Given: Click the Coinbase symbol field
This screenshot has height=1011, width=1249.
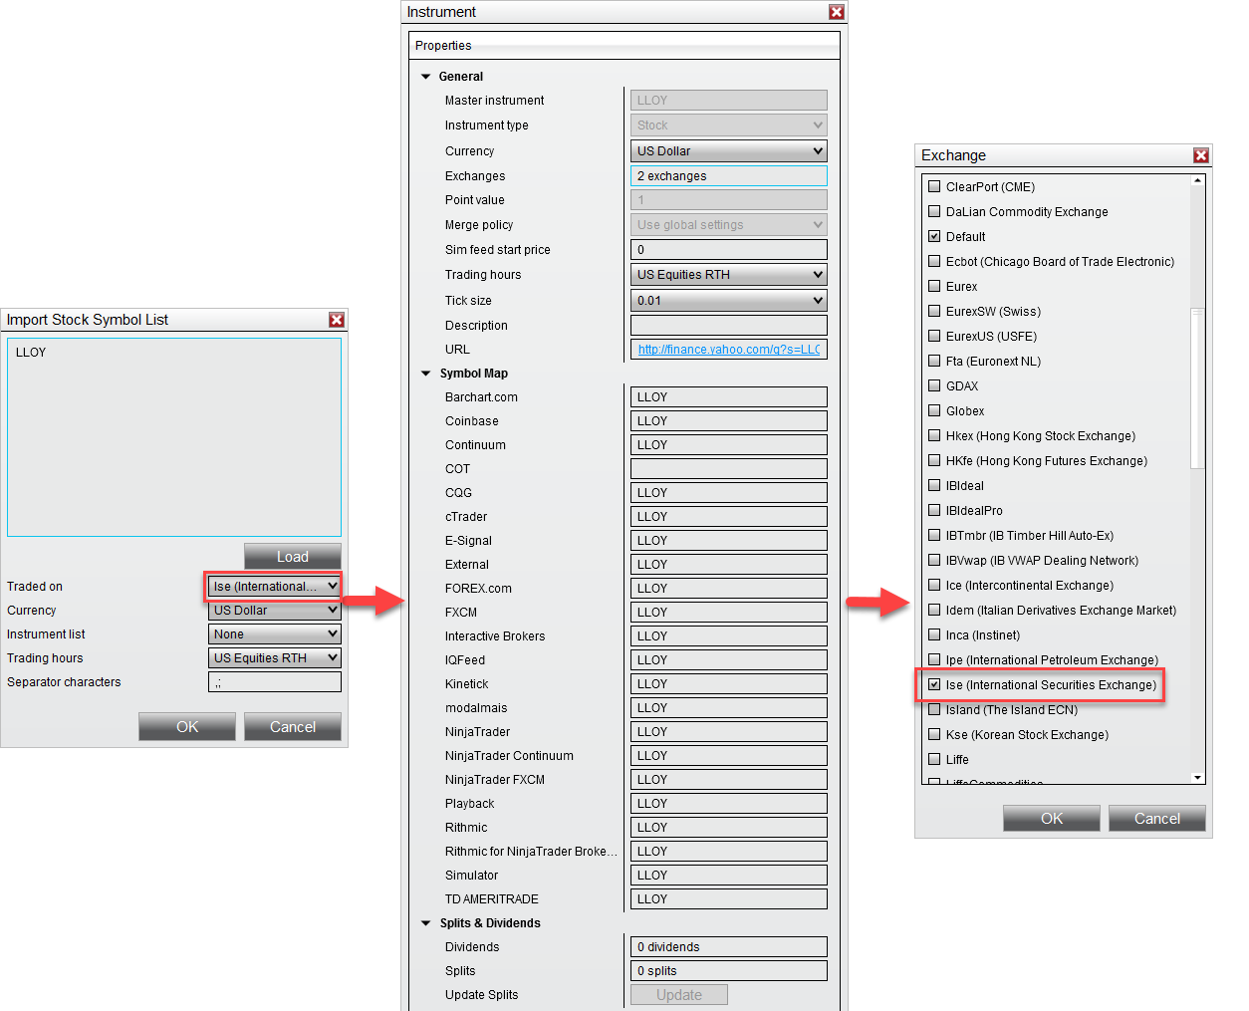Looking at the screenshot, I should point(729,421).
